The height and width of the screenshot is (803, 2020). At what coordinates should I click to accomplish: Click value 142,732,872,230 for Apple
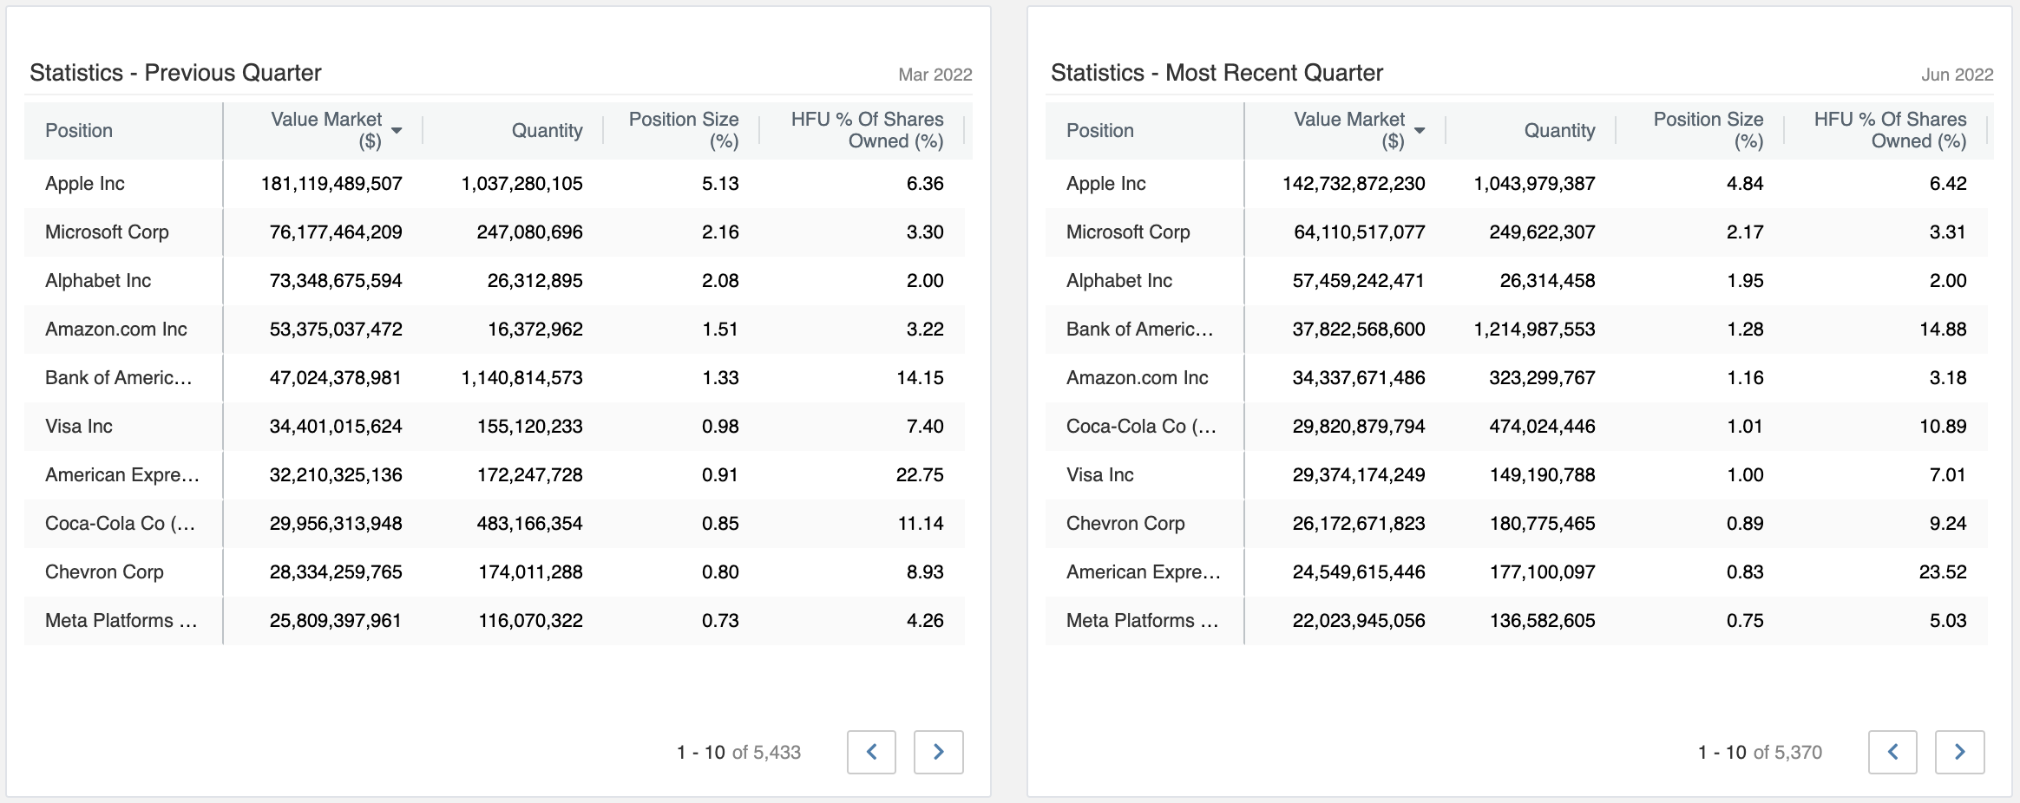1354,184
